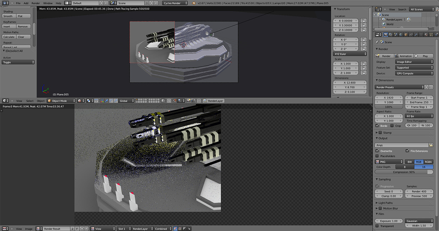Open the Help menu
The height and width of the screenshot is (231, 439).
pos(58,3)
